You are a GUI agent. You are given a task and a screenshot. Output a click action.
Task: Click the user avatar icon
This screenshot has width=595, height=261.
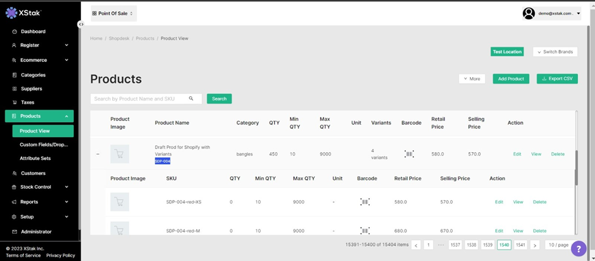(529, 13)
